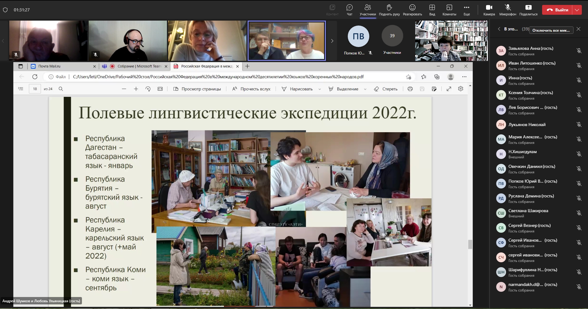Open the Reactions menu

[412, 10]
